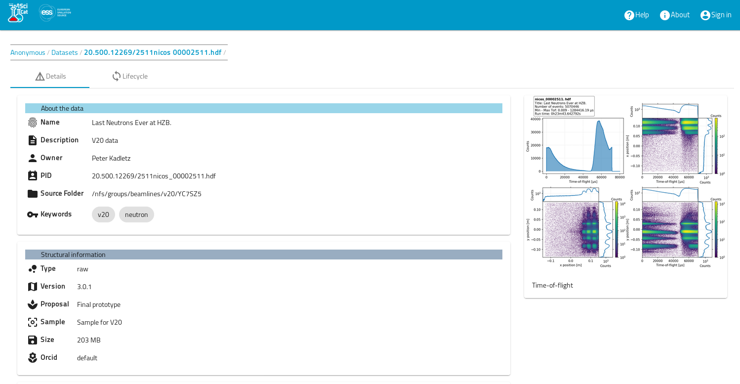This screenshot has width=740, height=384.
Task: Click the ESS European Spallation Source logo
Action: pyautogui.click(x=55, y=13)
